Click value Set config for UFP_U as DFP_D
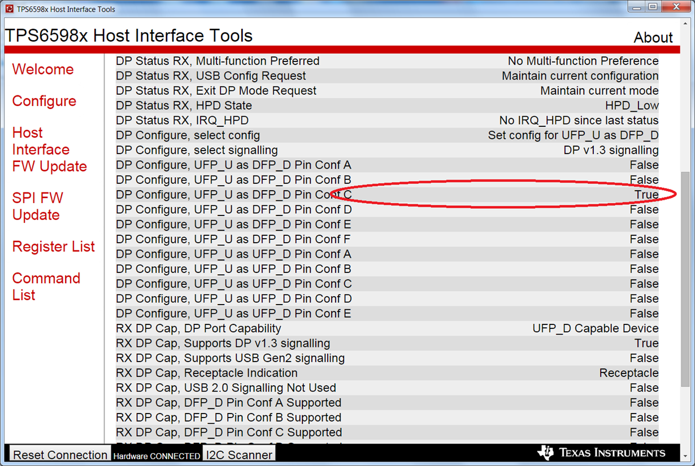Screen dimensions: 695x466 pyautogui.click(x=574, y=135)
